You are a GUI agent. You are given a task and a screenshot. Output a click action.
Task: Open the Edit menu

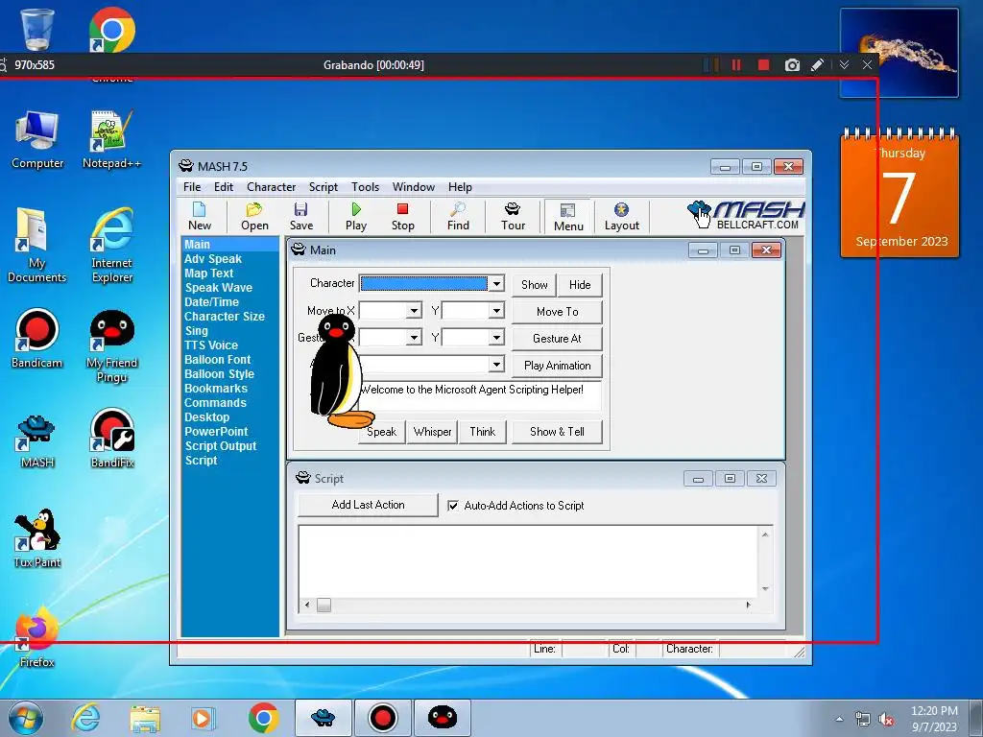(x=223, y=187)
